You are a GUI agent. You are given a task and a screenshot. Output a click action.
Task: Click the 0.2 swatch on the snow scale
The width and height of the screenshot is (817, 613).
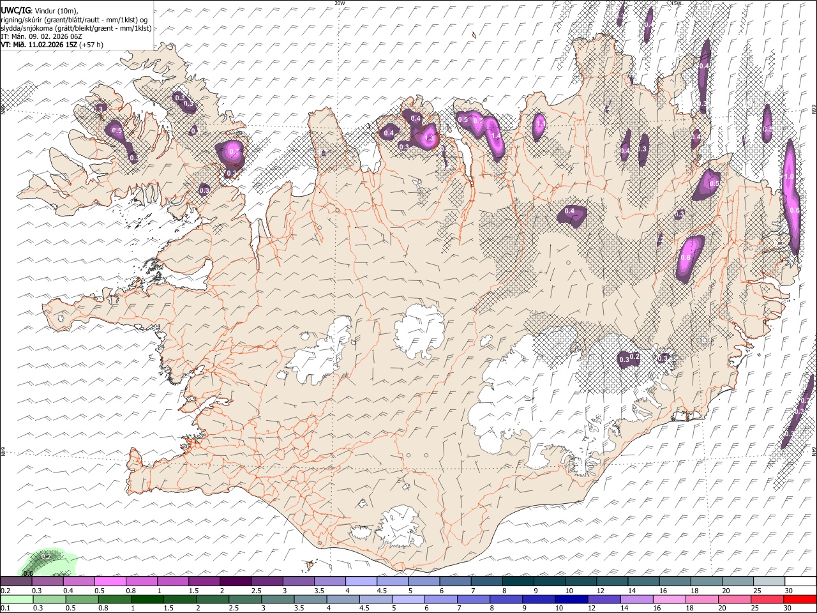(x=17, y=581)
